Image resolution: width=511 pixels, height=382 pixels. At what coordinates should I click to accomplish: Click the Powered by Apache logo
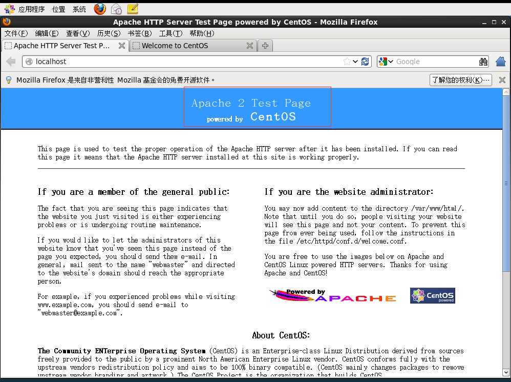(x=333, y=295)
